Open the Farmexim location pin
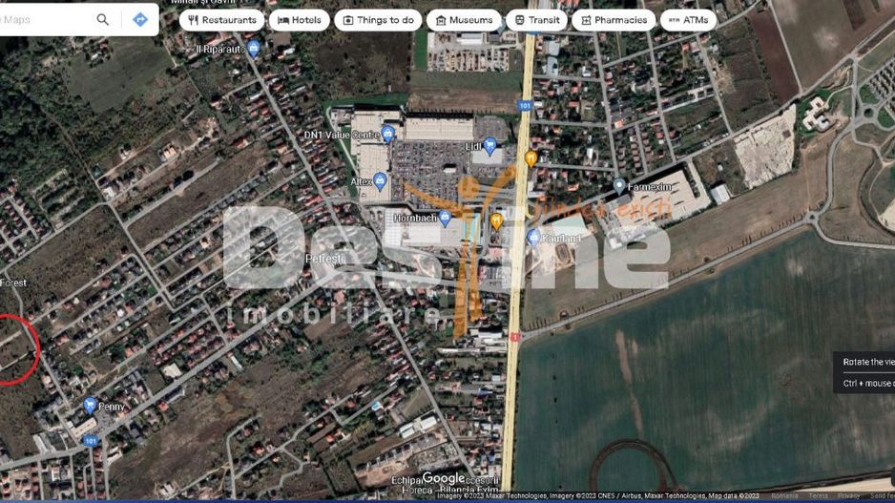This screenshot has height=503, width=895. (x=619, y=186)
